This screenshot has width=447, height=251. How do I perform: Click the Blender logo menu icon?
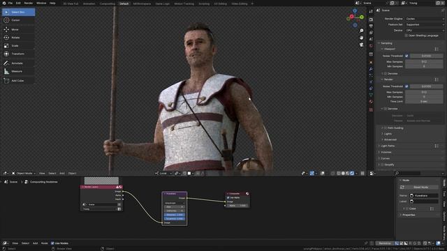(x=4, y=3)
